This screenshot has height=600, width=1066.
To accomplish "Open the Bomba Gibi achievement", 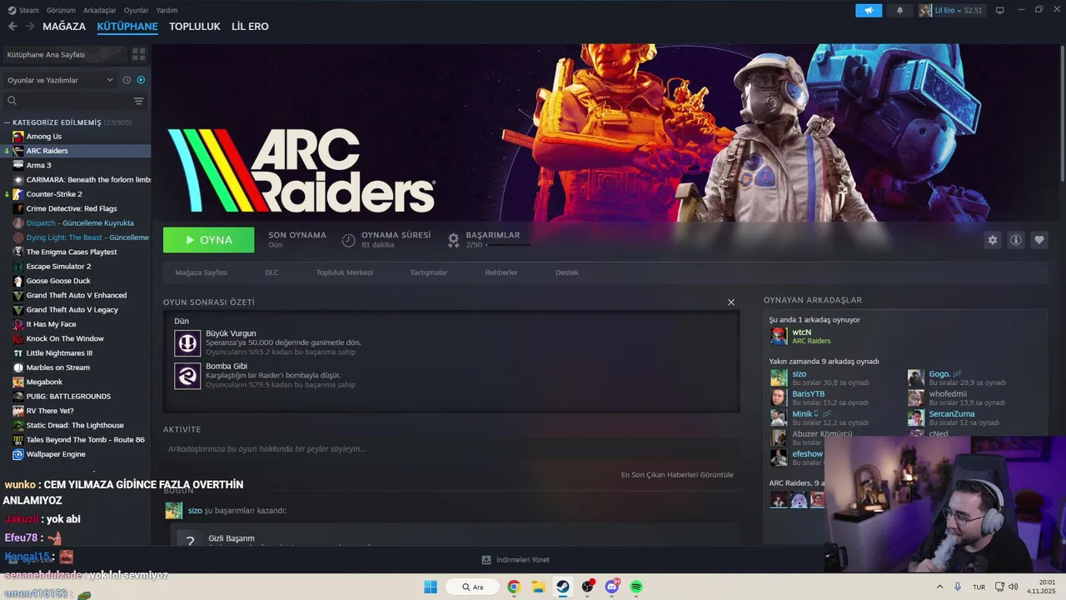I will pos(227,366).
